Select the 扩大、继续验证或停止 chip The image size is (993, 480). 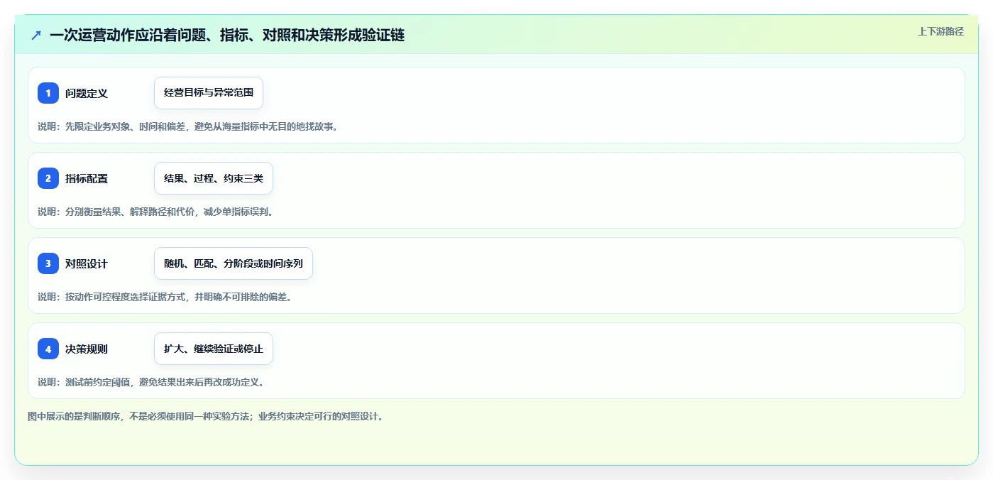tap(214, 349)
